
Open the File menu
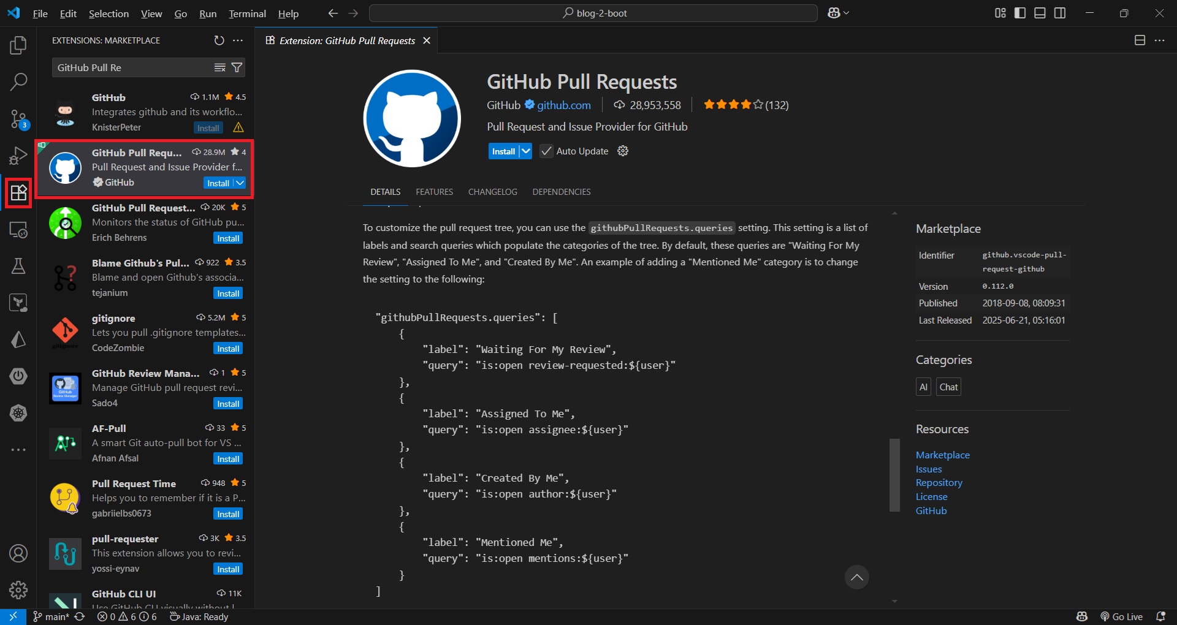tap(40, 13)
